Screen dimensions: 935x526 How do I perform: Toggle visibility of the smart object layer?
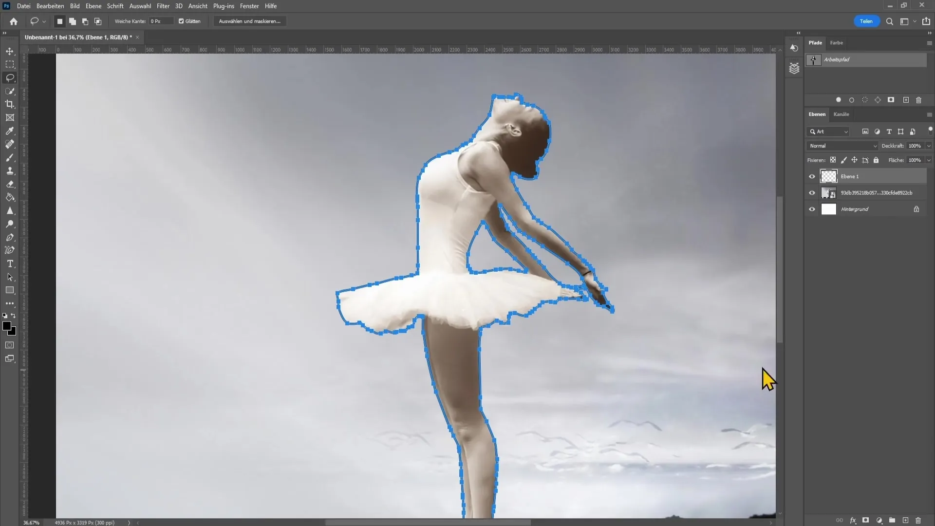(x=812, y=193)
